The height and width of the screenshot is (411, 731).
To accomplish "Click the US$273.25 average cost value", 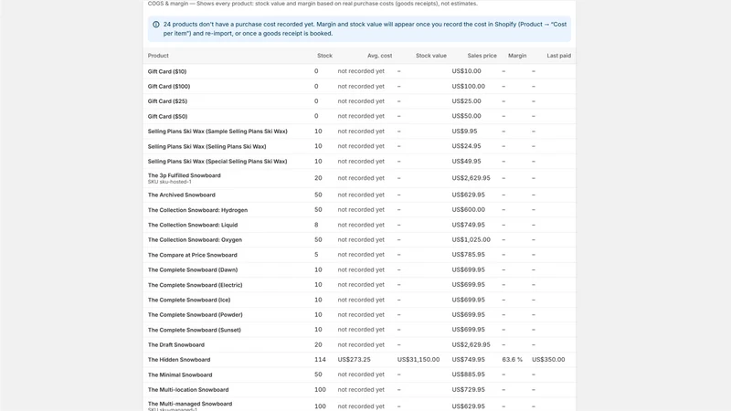I will (x=354, y=360).
